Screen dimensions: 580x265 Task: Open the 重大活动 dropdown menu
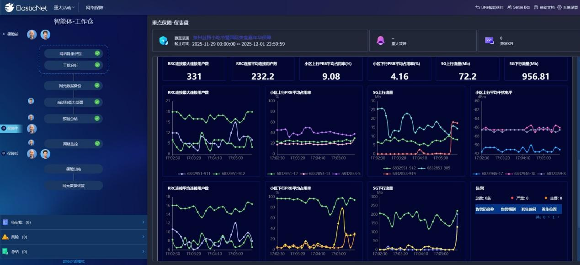click(x=64, y=7)
